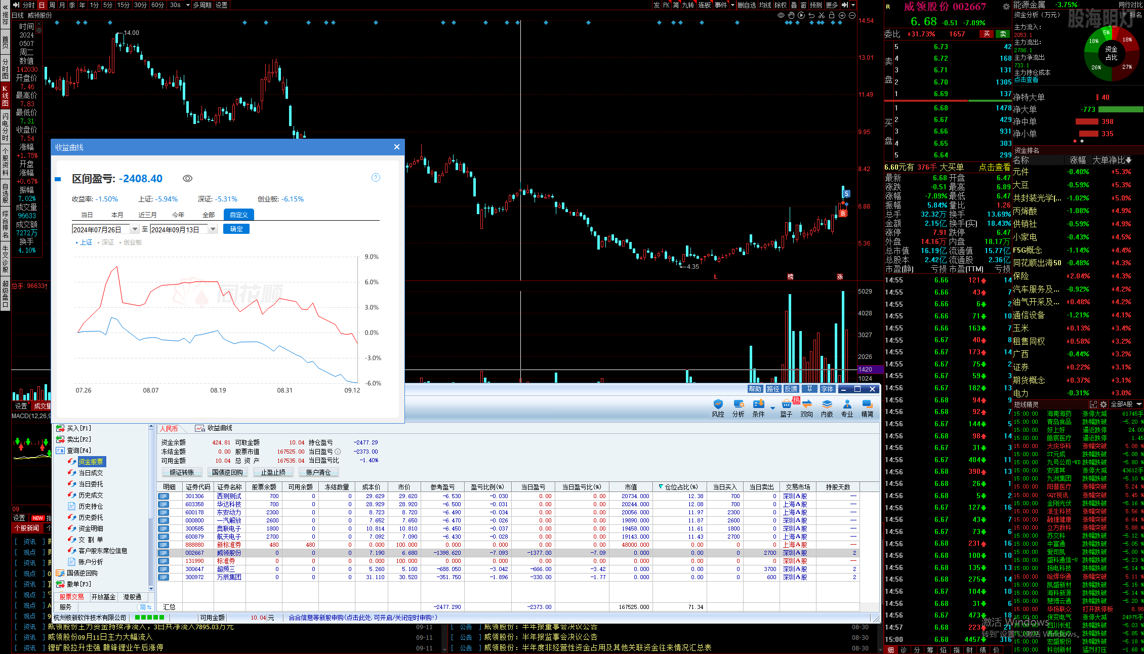Open the start date dropdown 2024年07月26日
The height and width of the screenshot is (654, 1144).
pos(135,229)
